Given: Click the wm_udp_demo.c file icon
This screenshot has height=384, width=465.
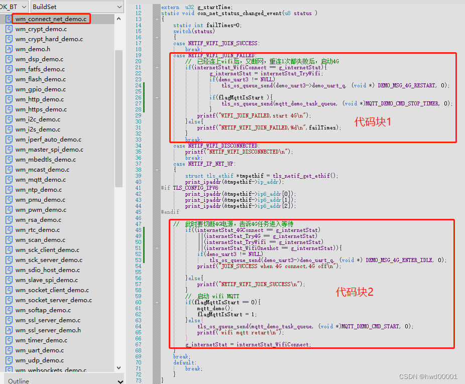Looking at the screenshot, I should click(9, 360).
